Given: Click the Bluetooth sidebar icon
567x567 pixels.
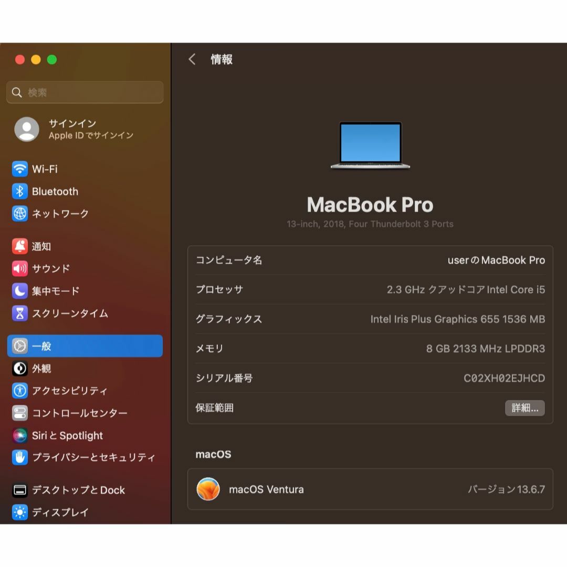Looking at the screenshot, I should (19, 191).
